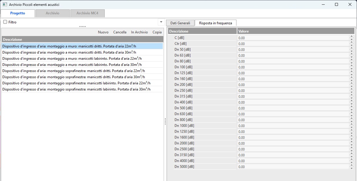Select soprafinestra manicotti dritti 30m³/h item
The width and height of the screenshot is (357, 181).
point(73,77)
